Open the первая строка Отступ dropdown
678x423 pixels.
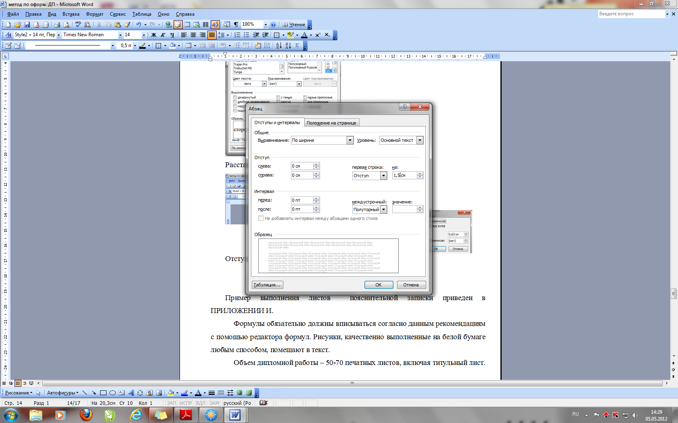point(383,176)
